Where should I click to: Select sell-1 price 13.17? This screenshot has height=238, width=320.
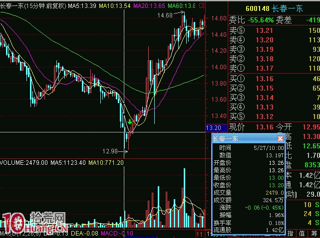[264, 68]
